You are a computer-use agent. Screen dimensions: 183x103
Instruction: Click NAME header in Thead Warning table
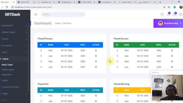126,90
